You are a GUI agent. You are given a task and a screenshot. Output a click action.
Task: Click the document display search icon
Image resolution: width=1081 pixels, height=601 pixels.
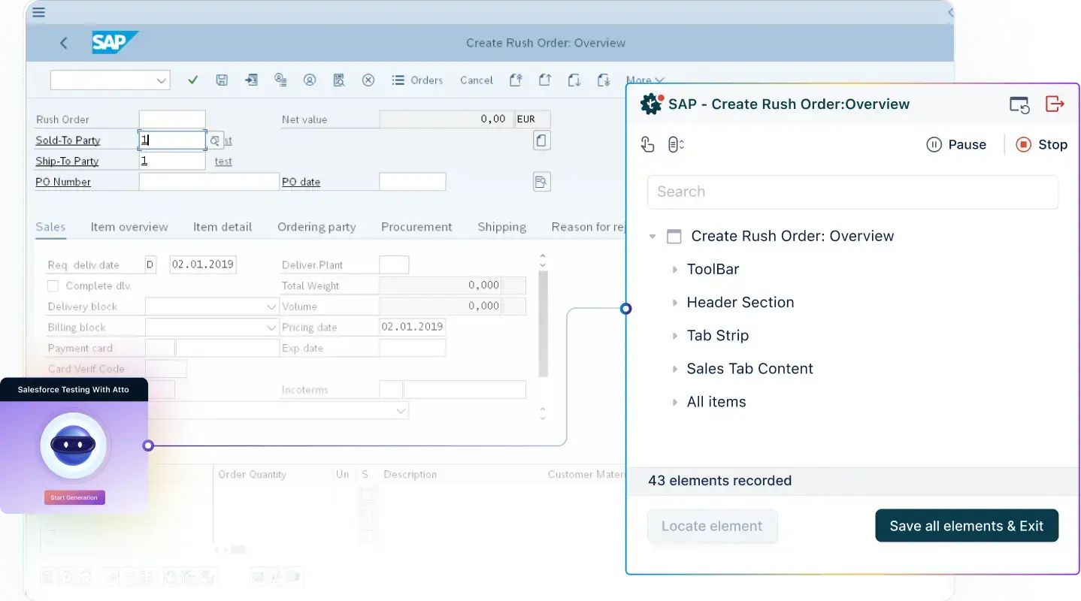tap(339, 80)
